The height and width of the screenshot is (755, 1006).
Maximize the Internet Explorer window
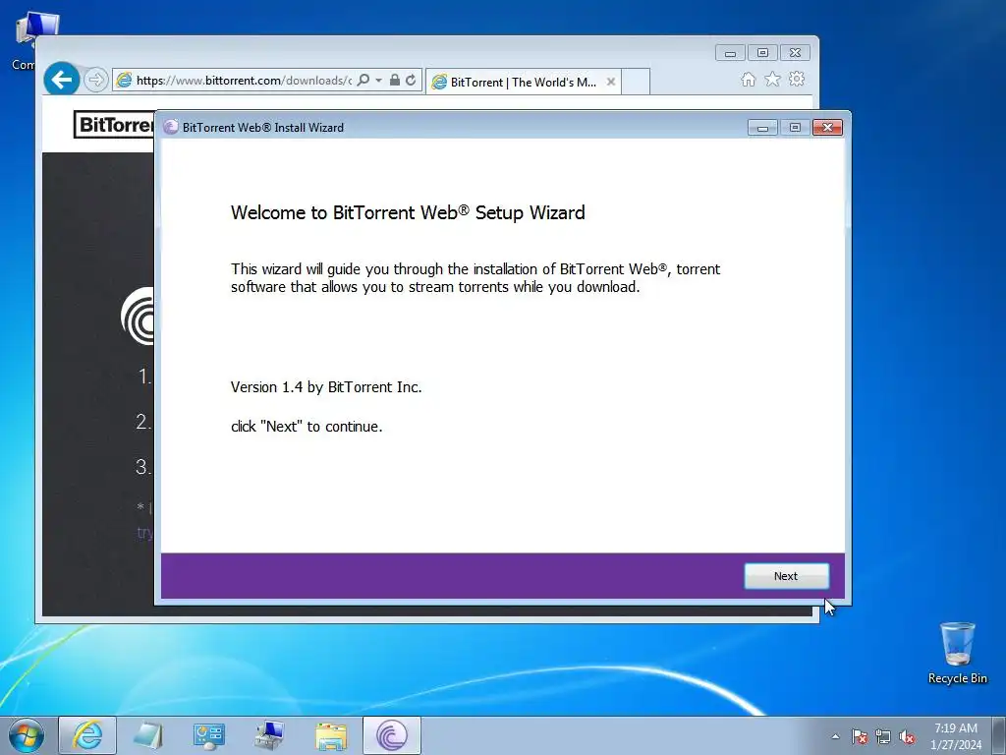point(762,53)
